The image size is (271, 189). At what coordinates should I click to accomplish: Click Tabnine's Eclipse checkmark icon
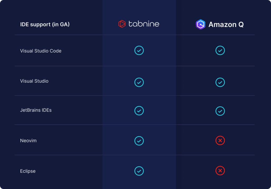click(x=139, y=171)
